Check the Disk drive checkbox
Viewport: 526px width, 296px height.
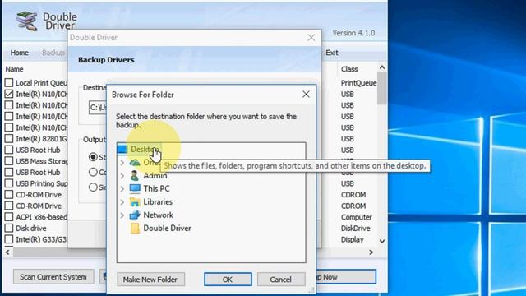[9, 229]
